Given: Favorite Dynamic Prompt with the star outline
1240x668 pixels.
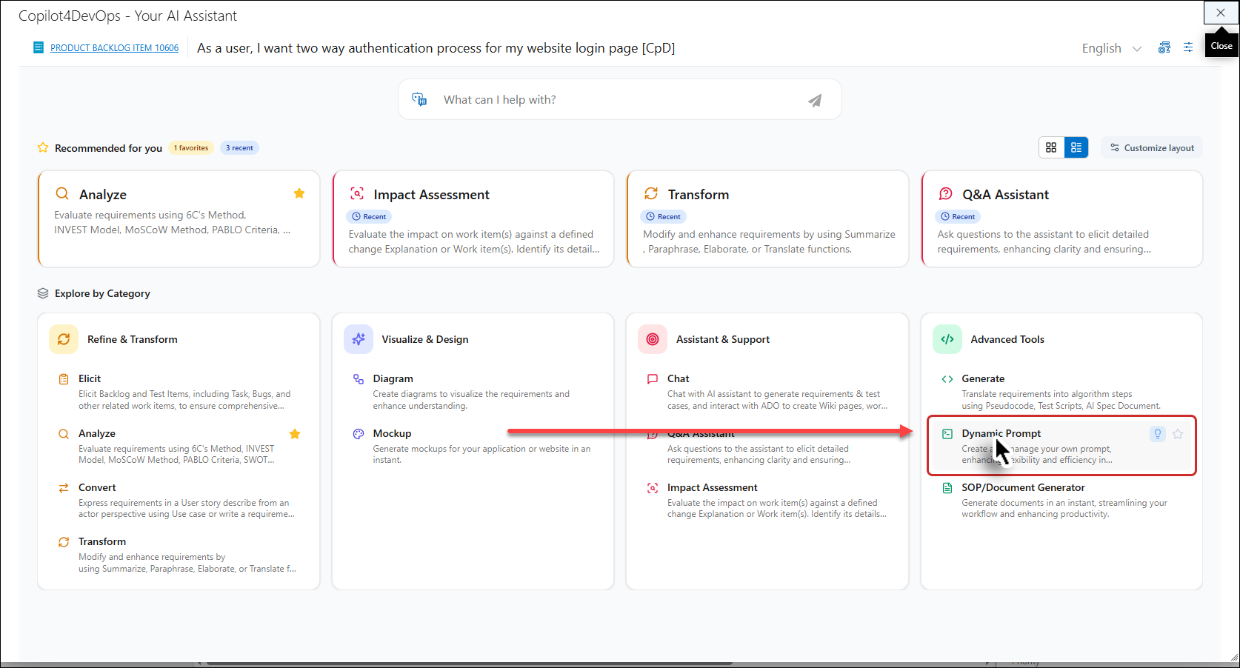Looking at the screenshot, I should 1178,434.
